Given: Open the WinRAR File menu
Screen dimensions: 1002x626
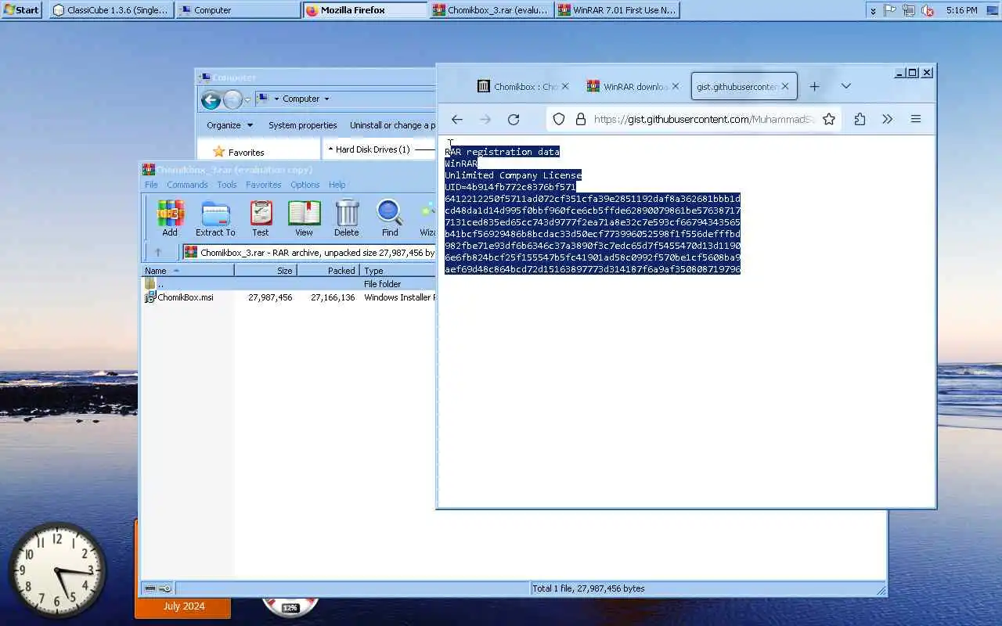Looking at the screenshot, I should [151, 185].
